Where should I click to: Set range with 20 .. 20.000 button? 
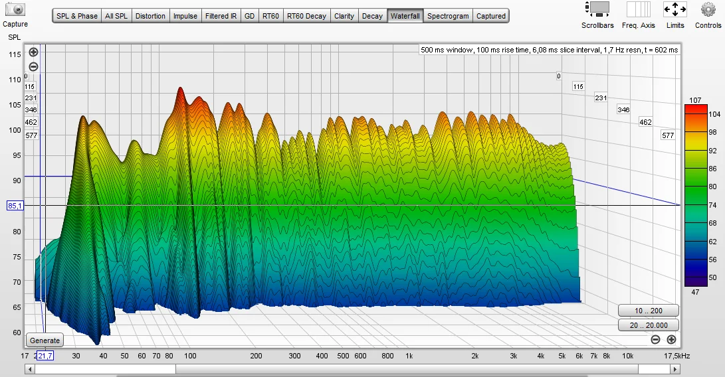pyautogui.click(x=648, y=325)
